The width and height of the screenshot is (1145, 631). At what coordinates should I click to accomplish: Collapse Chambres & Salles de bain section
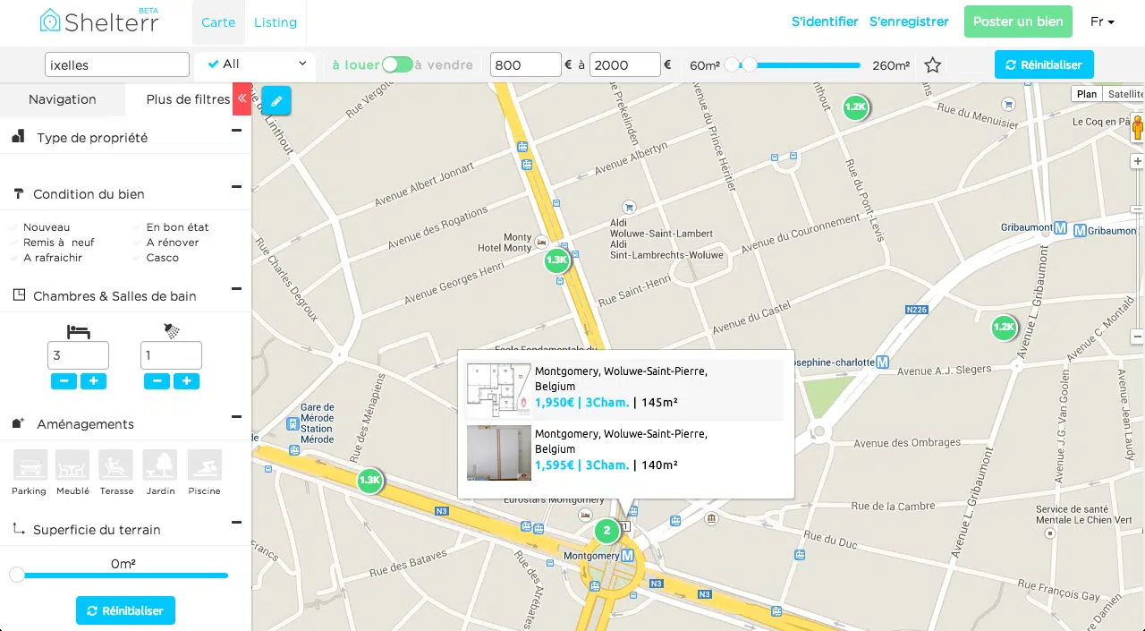pos(236,289)
